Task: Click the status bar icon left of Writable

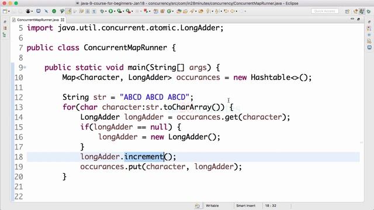Action: pyautogui.click(x=198, y=206)
